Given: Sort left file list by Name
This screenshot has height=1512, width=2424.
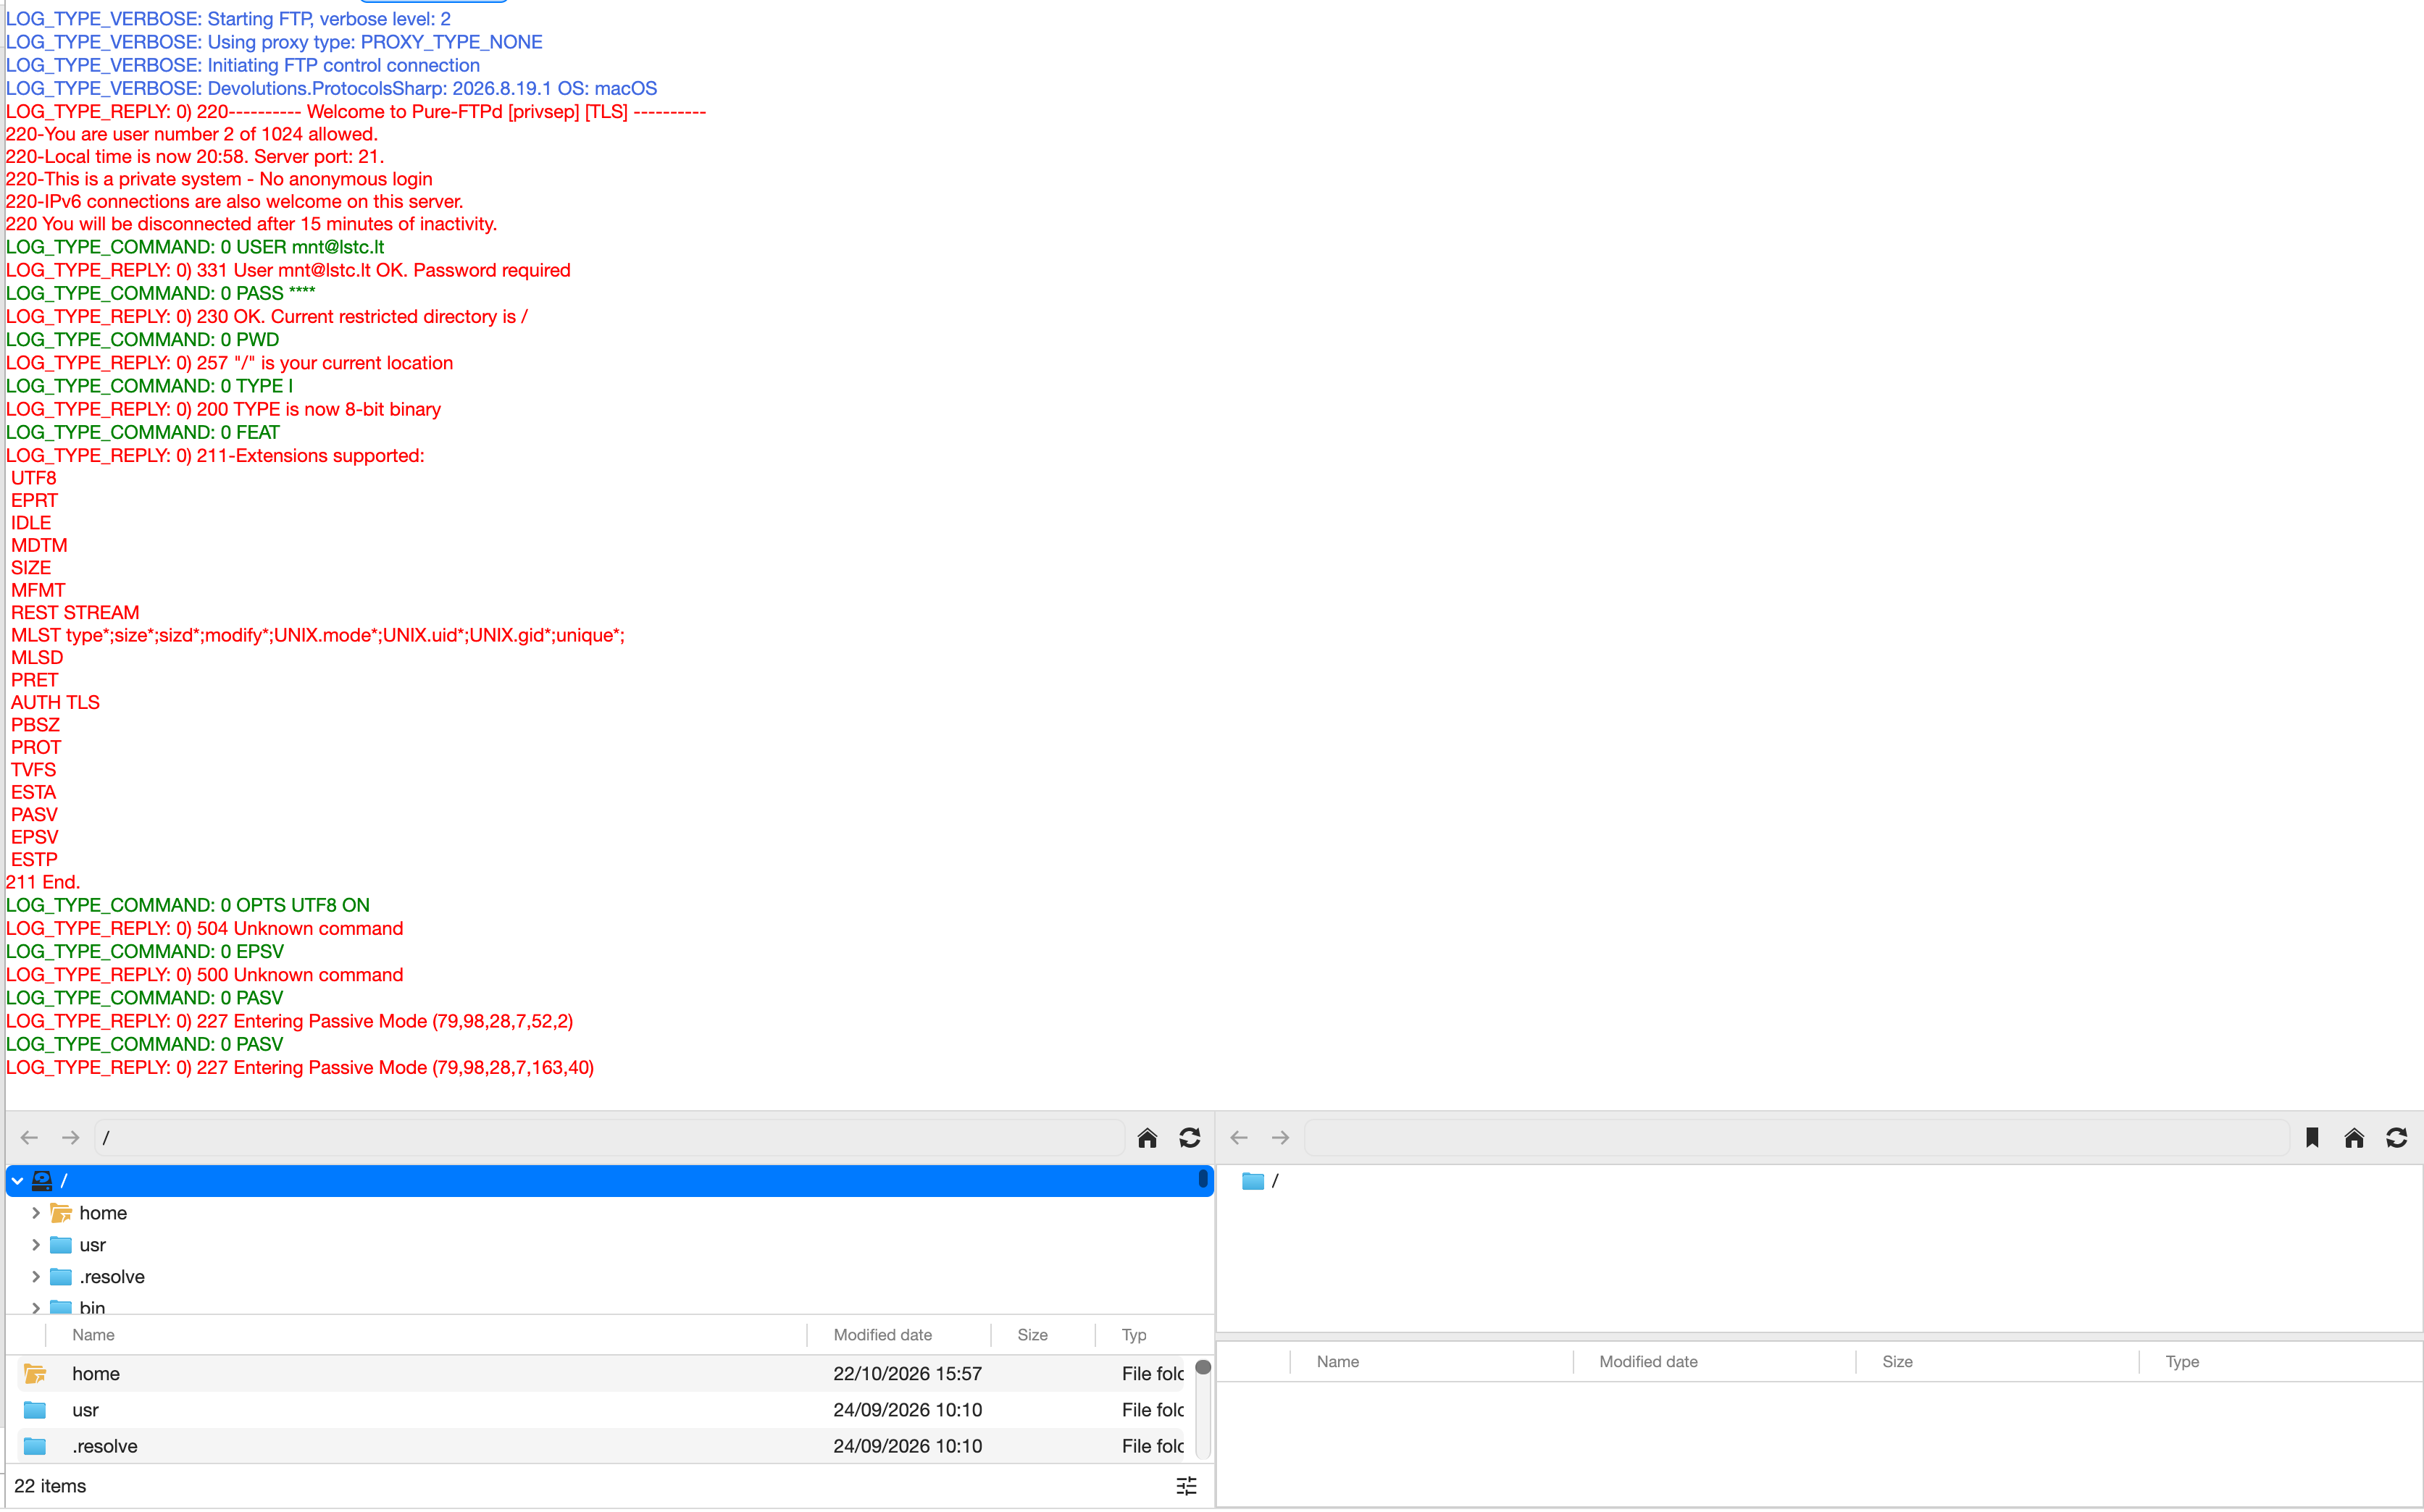Looking at the screenshot, I should pos(93,1335).
